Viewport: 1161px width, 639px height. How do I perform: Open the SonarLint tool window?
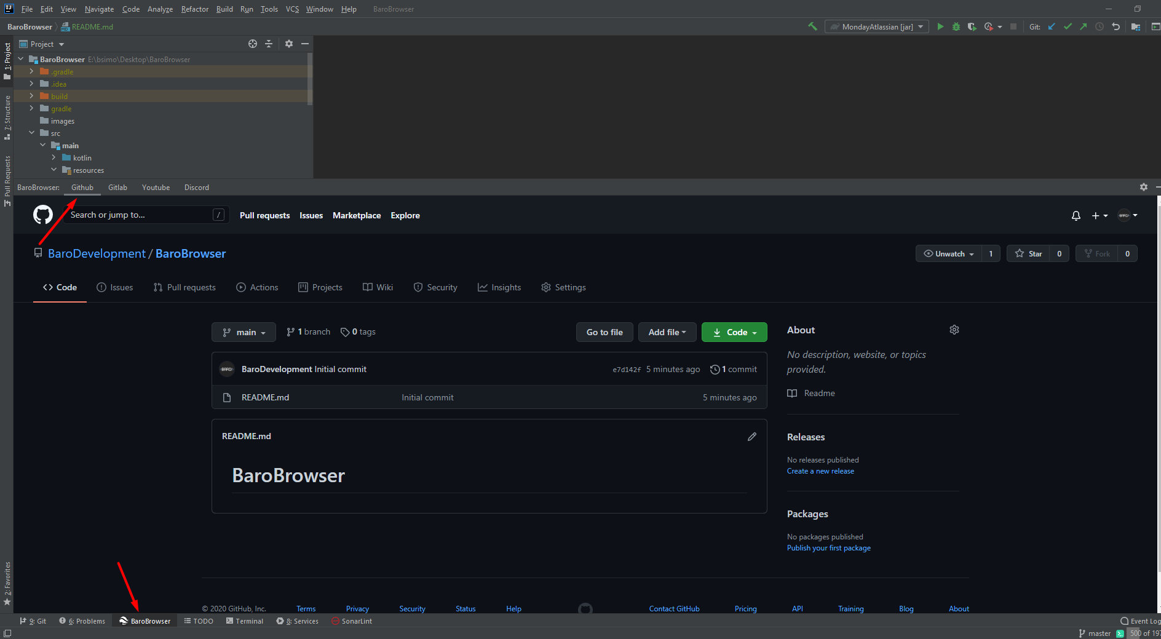[x=352, y=621]
